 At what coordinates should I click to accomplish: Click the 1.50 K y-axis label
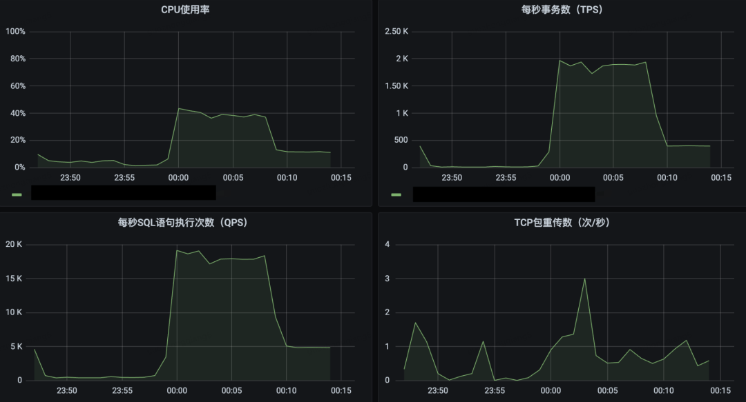[396, 86]
